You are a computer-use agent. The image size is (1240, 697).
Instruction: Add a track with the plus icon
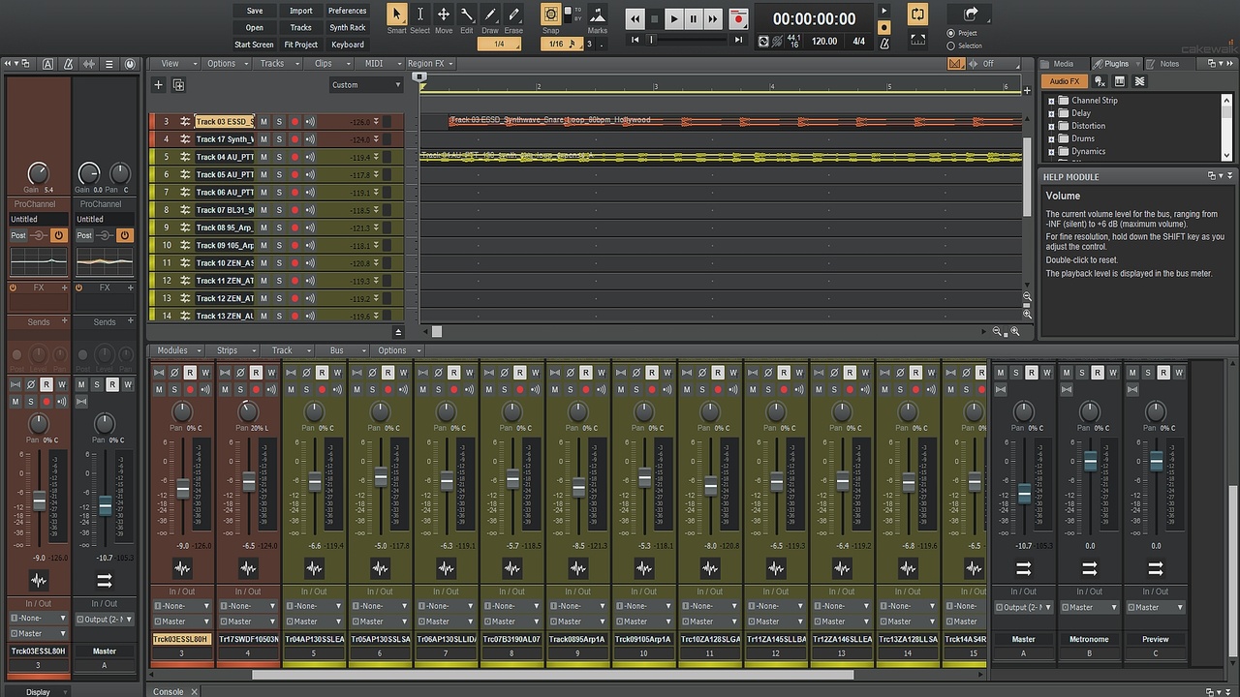point(159,85)
